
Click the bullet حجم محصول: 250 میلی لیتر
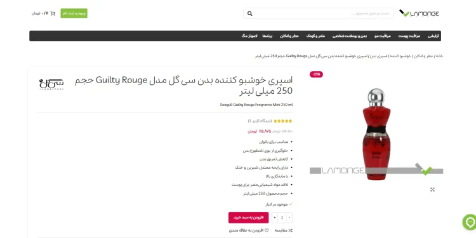pos(266,194)
